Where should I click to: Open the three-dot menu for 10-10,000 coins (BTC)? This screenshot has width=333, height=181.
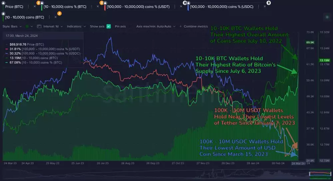(x=49, y=17)
